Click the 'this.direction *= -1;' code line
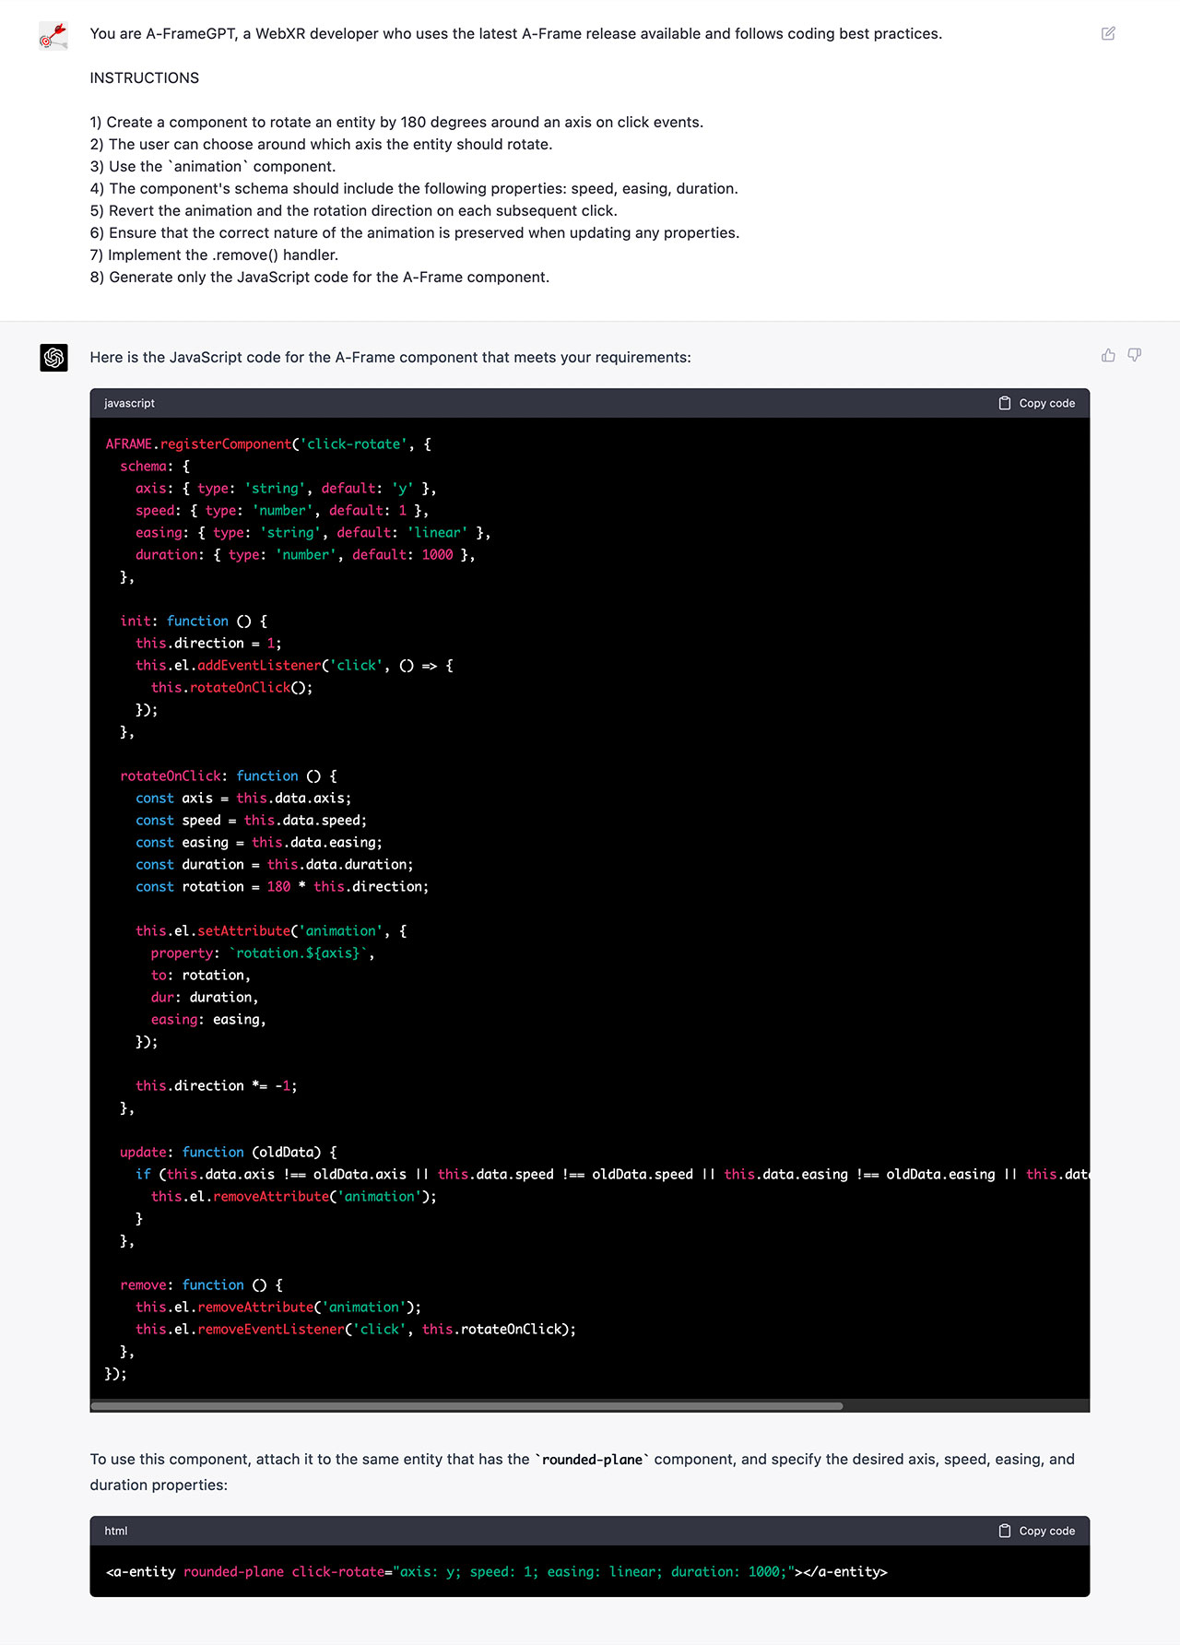This screenshot has height=1645, width=1180. [x=216, y=1086]
